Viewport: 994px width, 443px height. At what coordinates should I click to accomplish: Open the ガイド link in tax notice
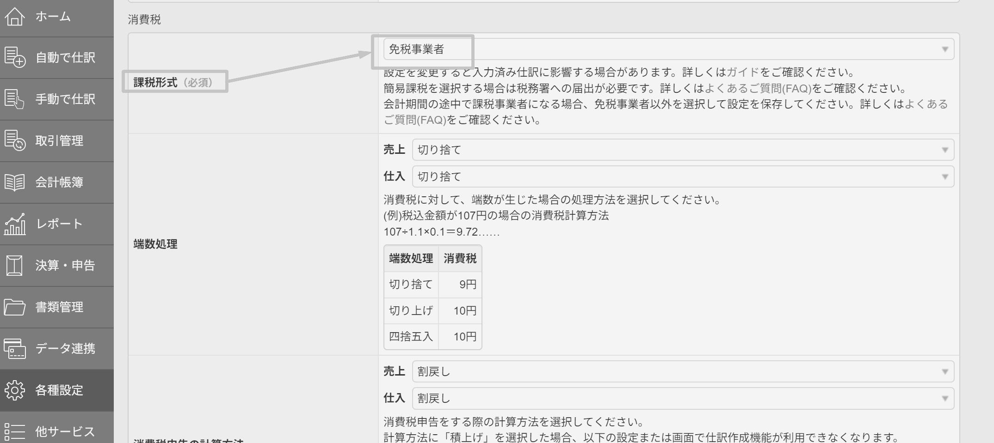click(x=743, y=73)
